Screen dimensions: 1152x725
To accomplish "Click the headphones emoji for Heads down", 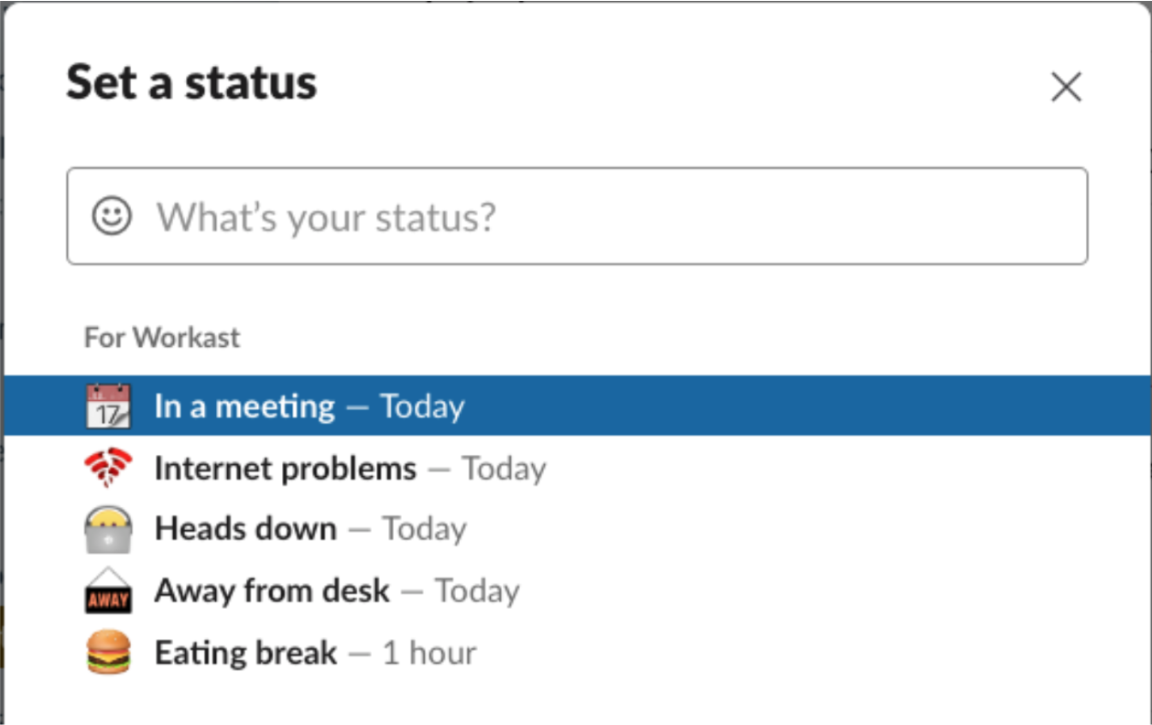I will click(x=108, y=528).
